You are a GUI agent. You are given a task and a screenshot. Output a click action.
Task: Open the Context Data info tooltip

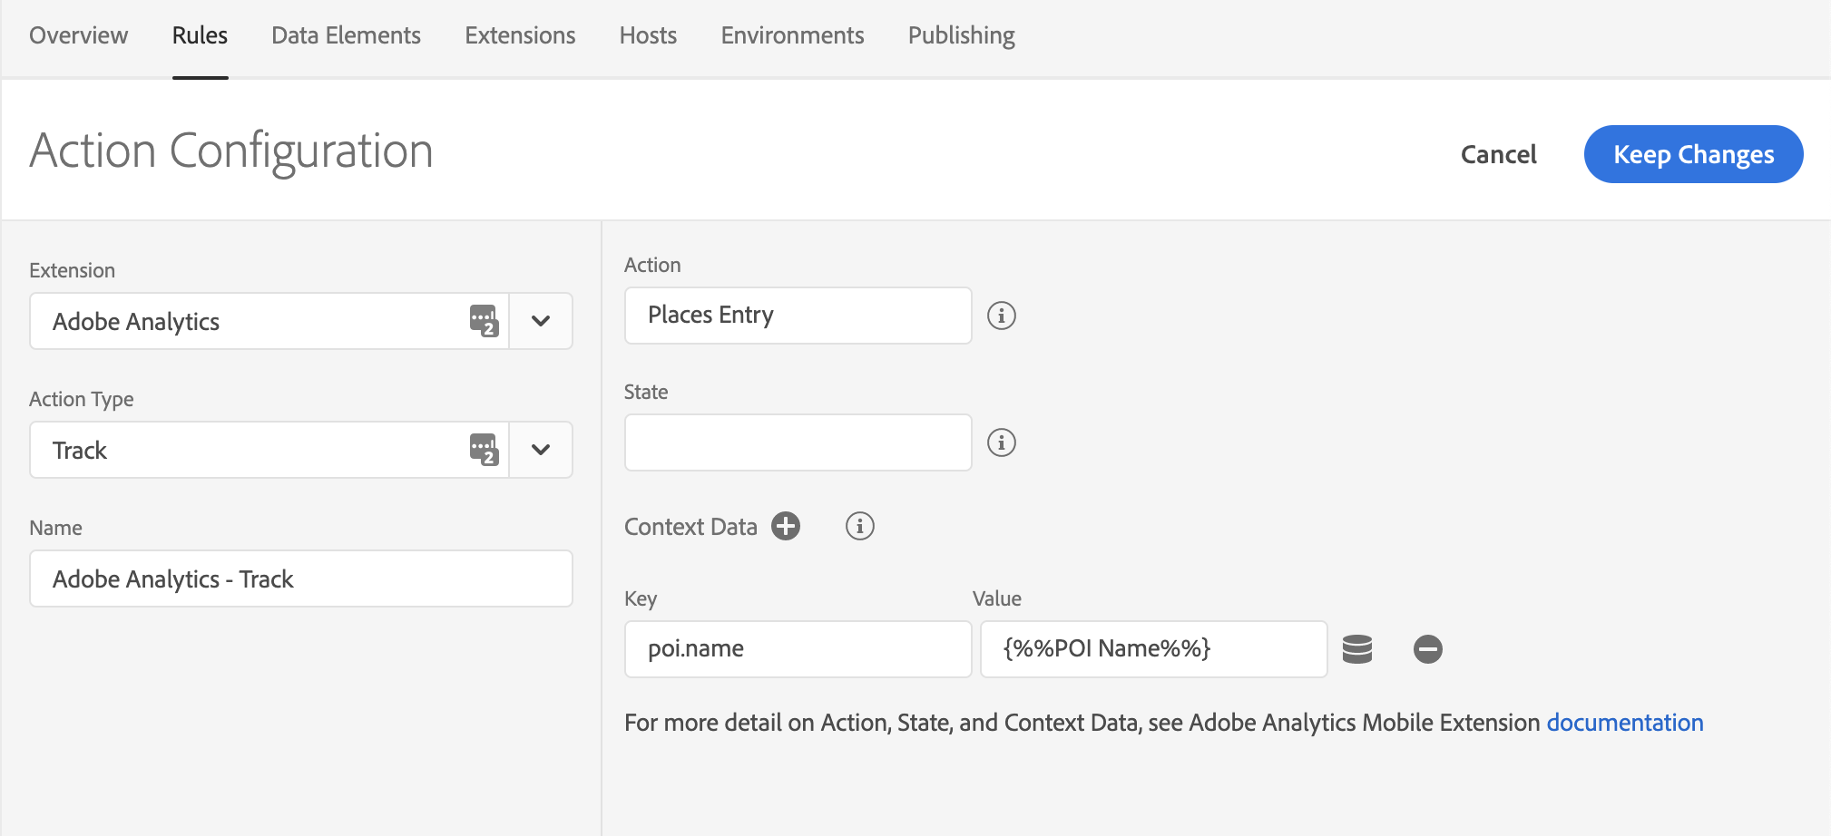(859, 526)
